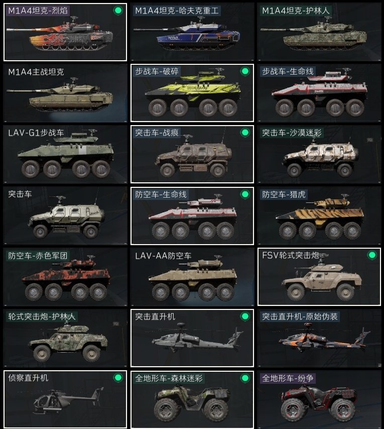384x429 pixels.
Task: Choose the red camo 防空车-赤色军团 skin
Action: [65, 277]
